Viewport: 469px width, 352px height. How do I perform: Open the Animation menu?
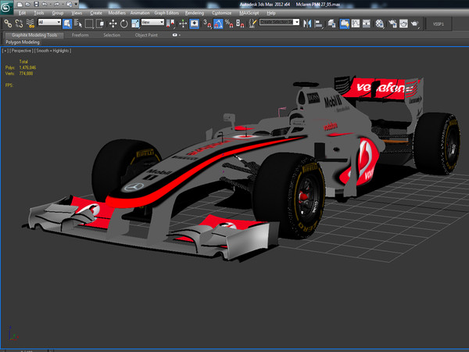tap(140, 13)
